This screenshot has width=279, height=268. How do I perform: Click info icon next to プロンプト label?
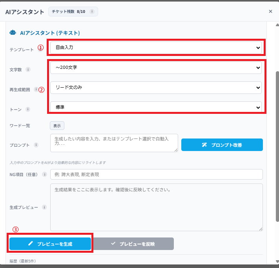[x=36, y=145]
